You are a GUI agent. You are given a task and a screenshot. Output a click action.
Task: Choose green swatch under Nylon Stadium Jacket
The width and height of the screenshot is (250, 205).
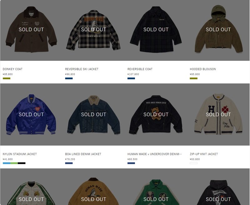click(x=14, y=163)
